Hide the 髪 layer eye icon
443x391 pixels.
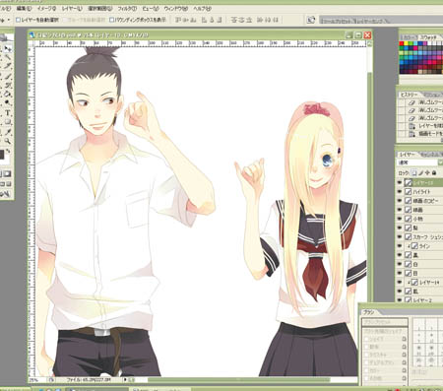(400, 228)
